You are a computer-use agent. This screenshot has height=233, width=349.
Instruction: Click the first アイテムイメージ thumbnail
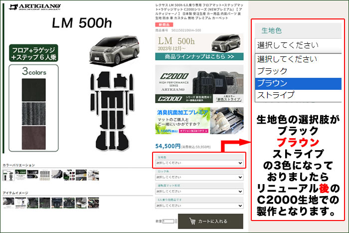pos(8,203)
